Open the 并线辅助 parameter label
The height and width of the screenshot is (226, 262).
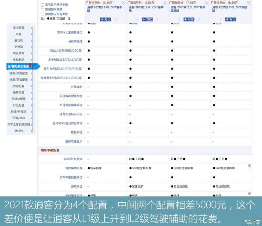coord(76,87)
